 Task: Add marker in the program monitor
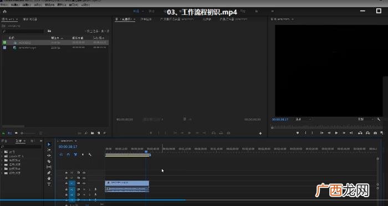(x=298, y=133)
